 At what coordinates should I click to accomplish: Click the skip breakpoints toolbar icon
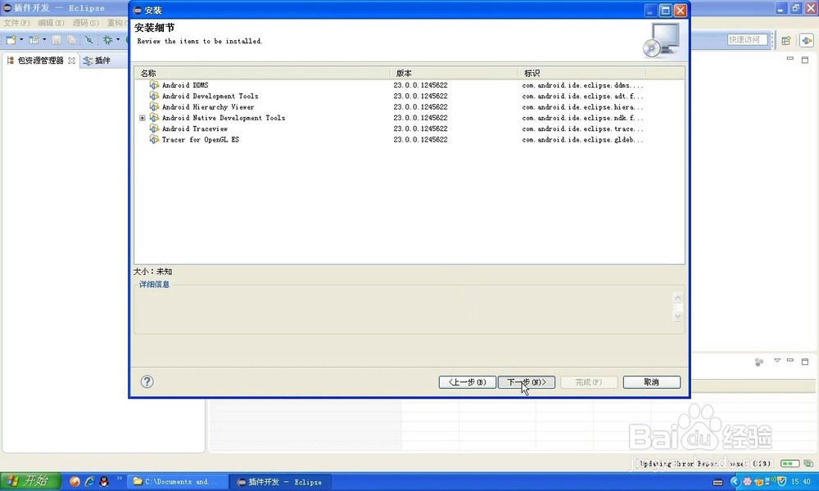click(x=88, y=39)
